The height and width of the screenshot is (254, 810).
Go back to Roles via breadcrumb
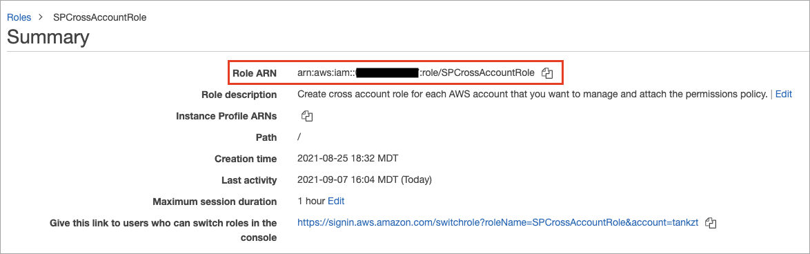pyautogui.click(x=19, y=17)
